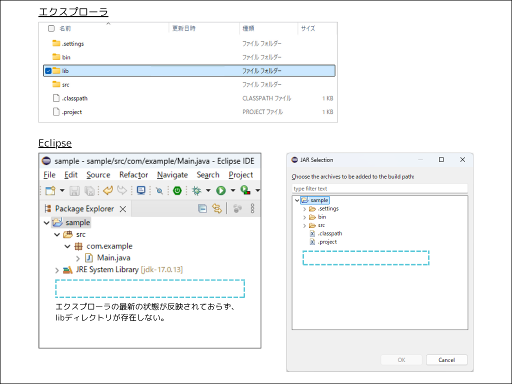Screen dimensions: 512x384
Task: Select the .classpath file in Explorer list
Action: 189,98
